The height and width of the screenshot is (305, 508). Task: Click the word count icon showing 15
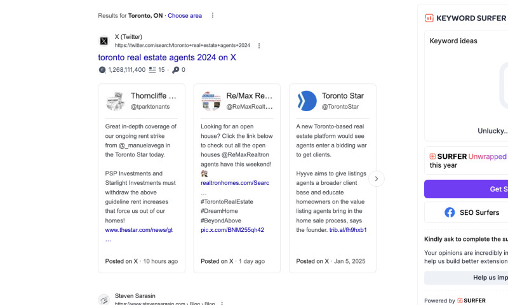pyautogui.click(x=152, y=70)
